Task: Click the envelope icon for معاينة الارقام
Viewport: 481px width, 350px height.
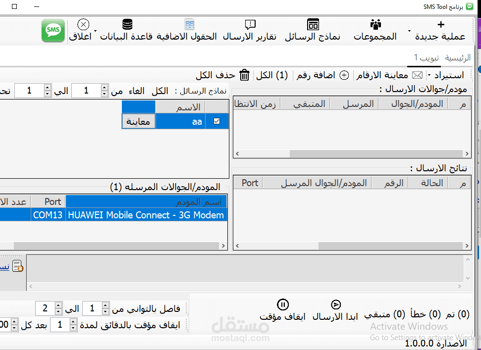Action: coord(417,75)
